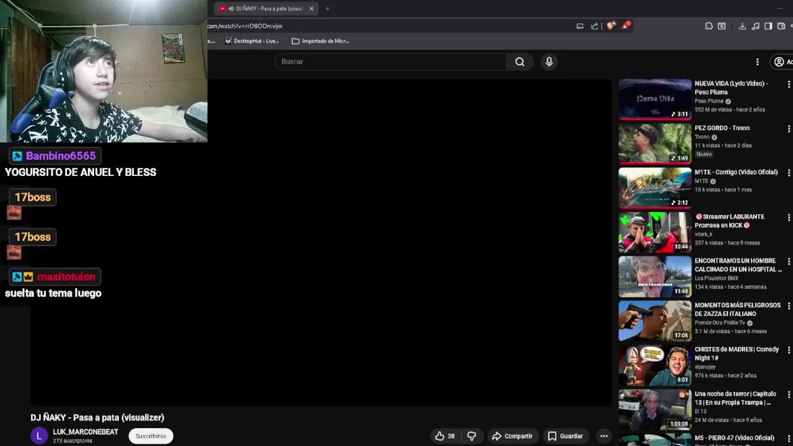Click video title DJ ÑAKY - Pasa a pata (visualizer)
The width and height of the screenshot is (793, 446).
[x=97, y=418]
